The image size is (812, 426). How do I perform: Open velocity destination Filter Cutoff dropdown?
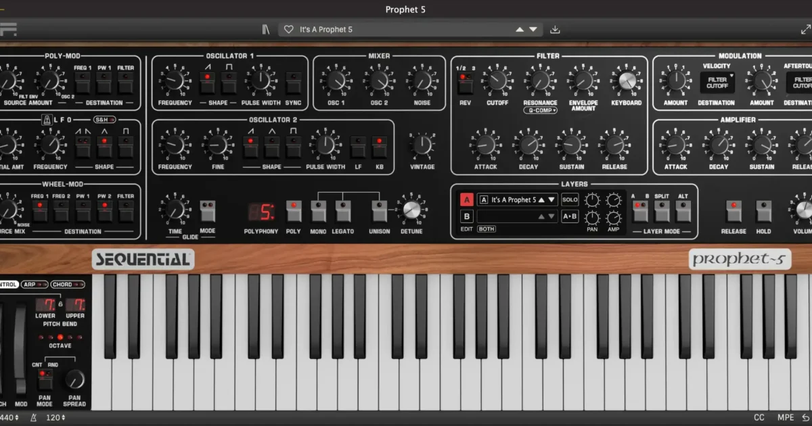(x=717, y=82)
